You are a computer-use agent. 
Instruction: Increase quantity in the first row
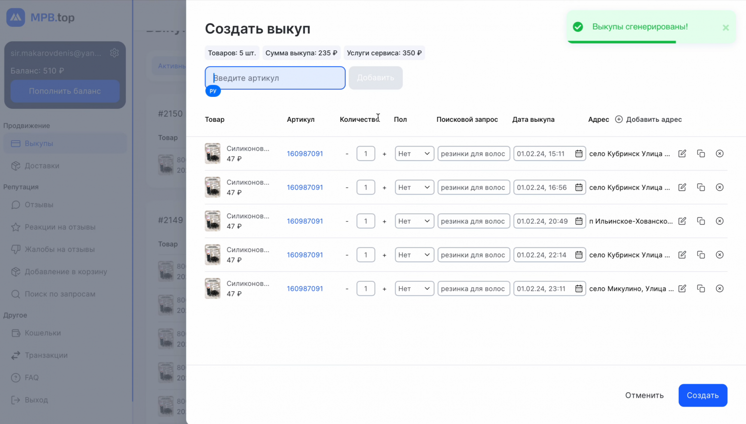384,154
